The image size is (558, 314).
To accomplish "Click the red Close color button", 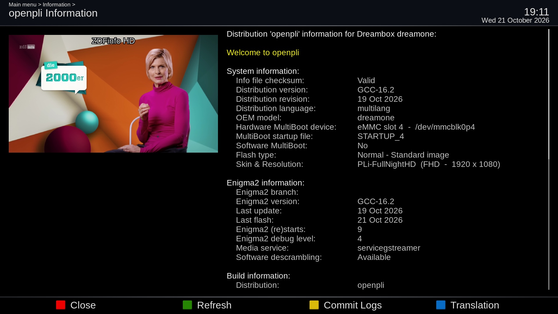I will [x=61, y=305].
